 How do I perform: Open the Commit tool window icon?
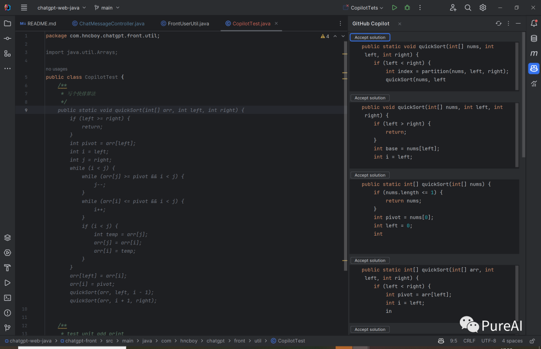click(8, 39)
